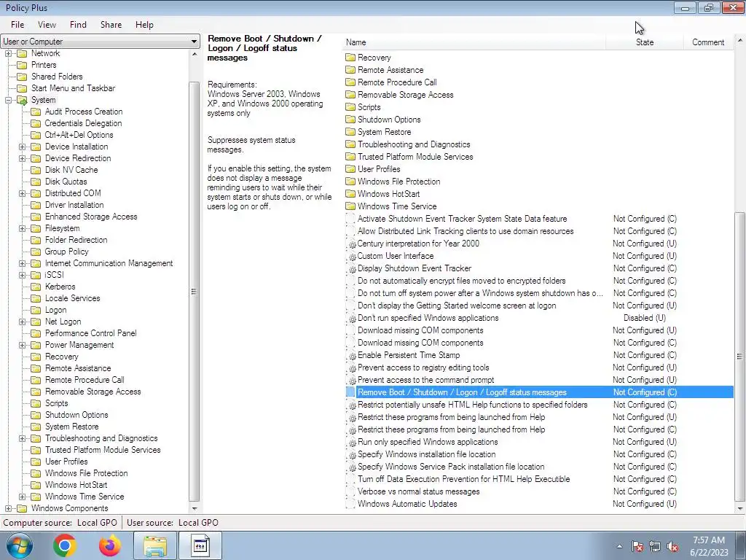The width and height of the screenshot is (746, 560).
Task: Open the Find menu
Action: (78, 25)
